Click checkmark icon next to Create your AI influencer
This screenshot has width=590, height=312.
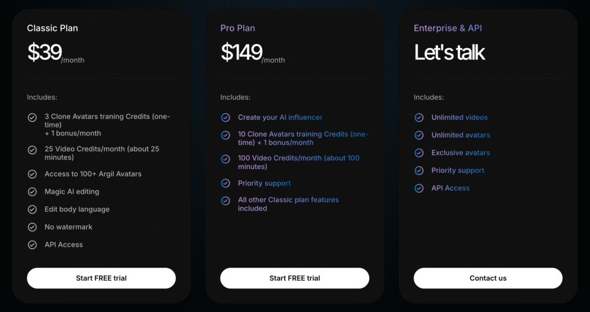[225, 117]
